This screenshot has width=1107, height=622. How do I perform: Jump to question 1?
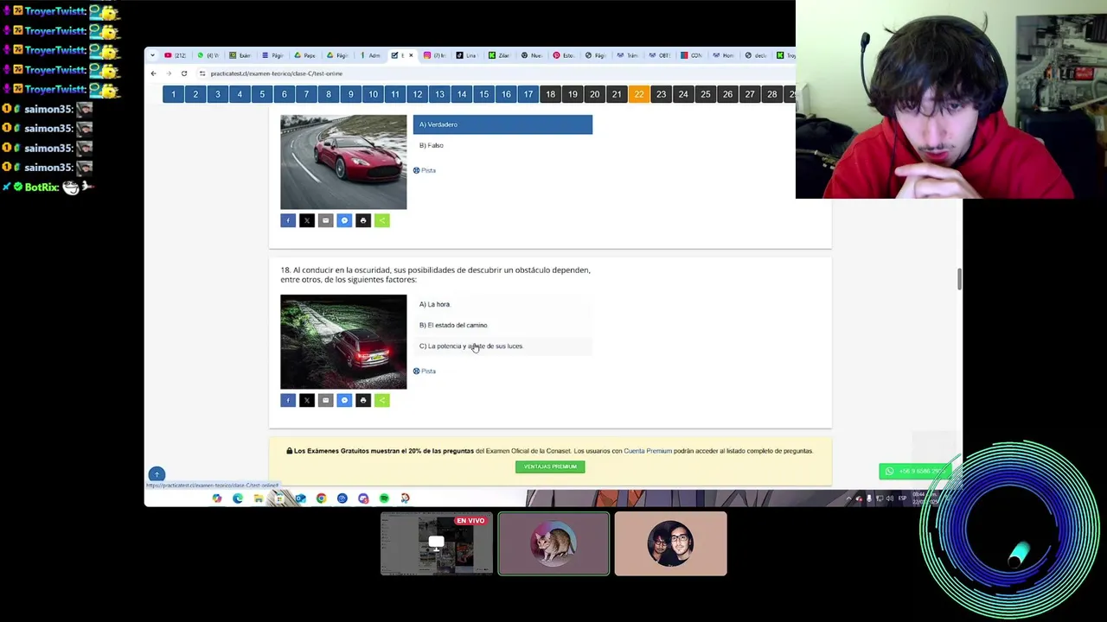(173, 94)
